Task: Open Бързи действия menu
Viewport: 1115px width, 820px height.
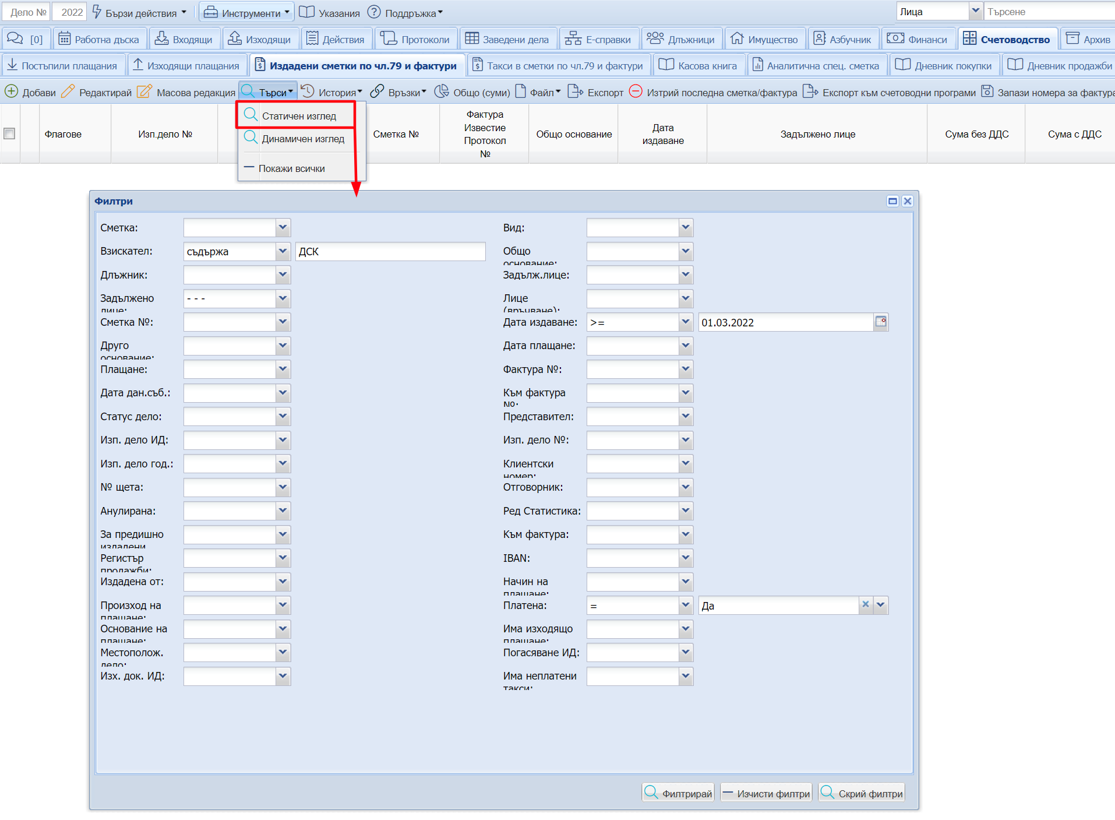Action: [140, 12]
